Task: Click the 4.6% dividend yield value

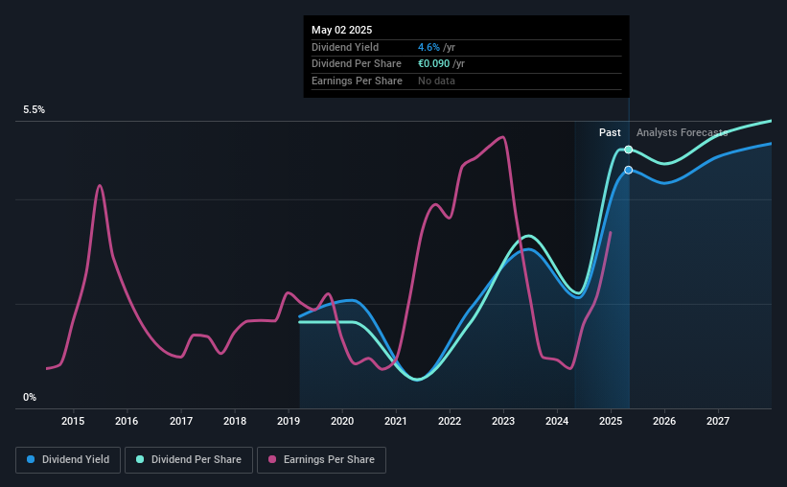Action: (428, 47)
